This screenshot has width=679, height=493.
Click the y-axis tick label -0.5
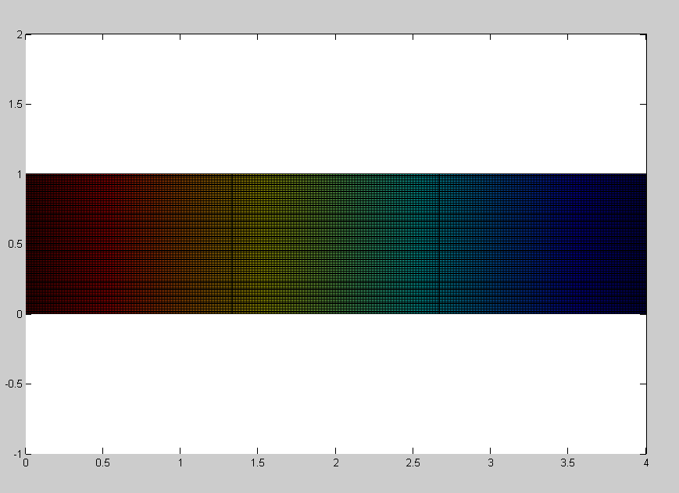(x=13, y=384)
